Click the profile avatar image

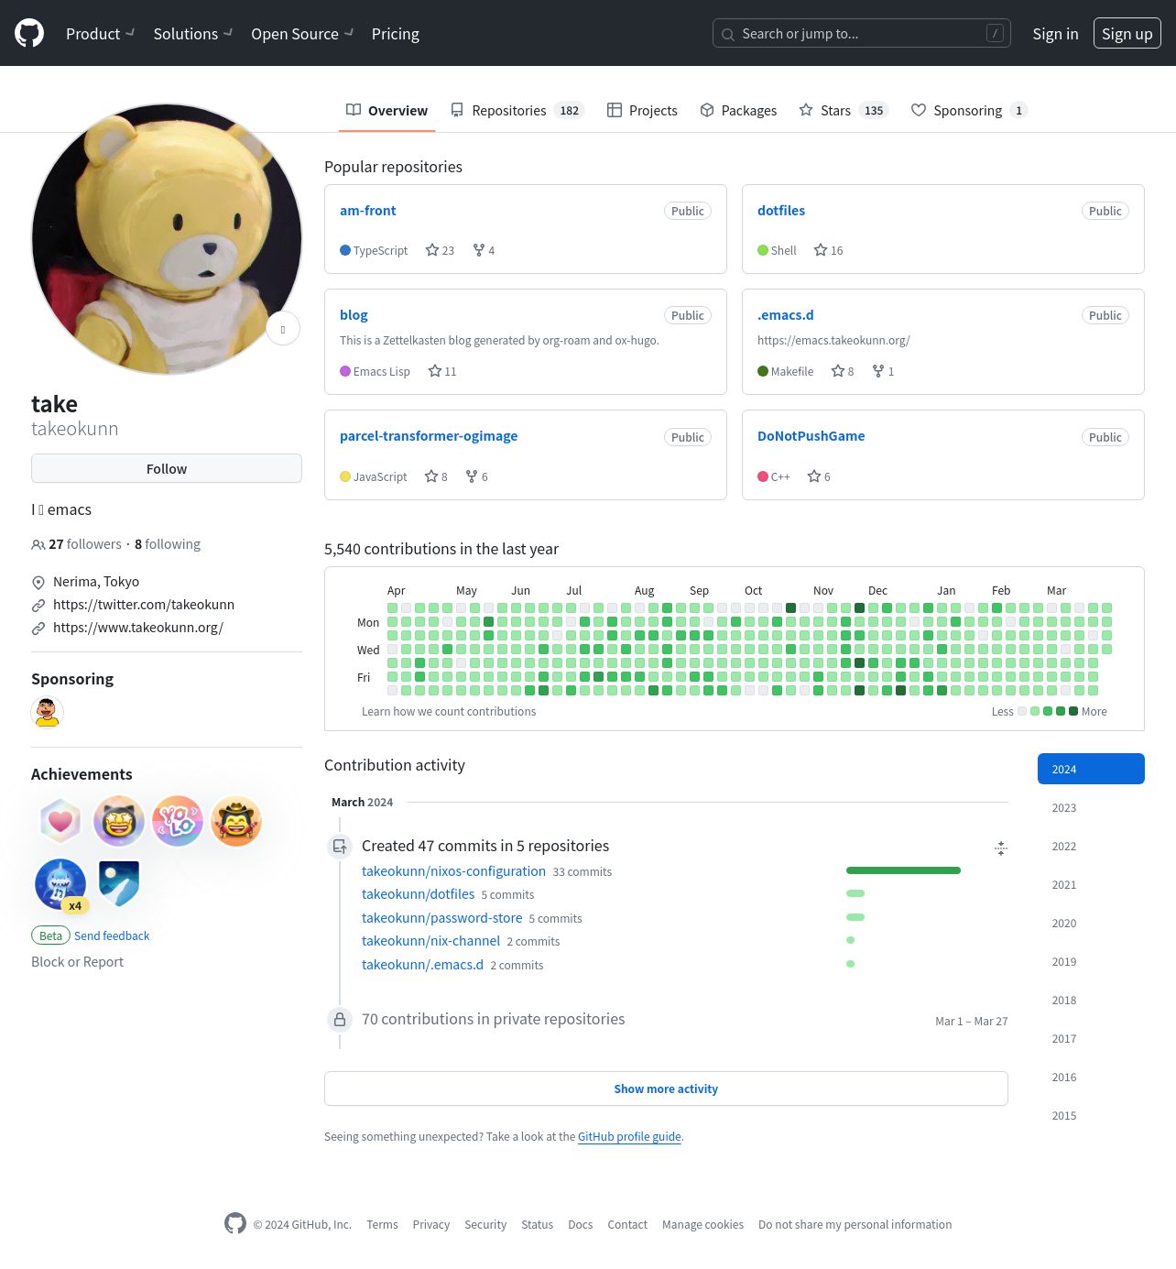[167, 239]
